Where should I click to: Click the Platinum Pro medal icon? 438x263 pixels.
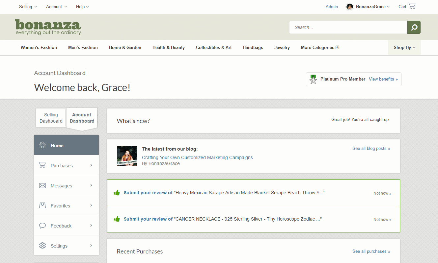(313, 79)
